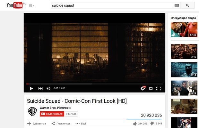Image resolution: width=199 pixels, height=128 pixels.
Task: Skip to the next video
Action: coord(40,88)
